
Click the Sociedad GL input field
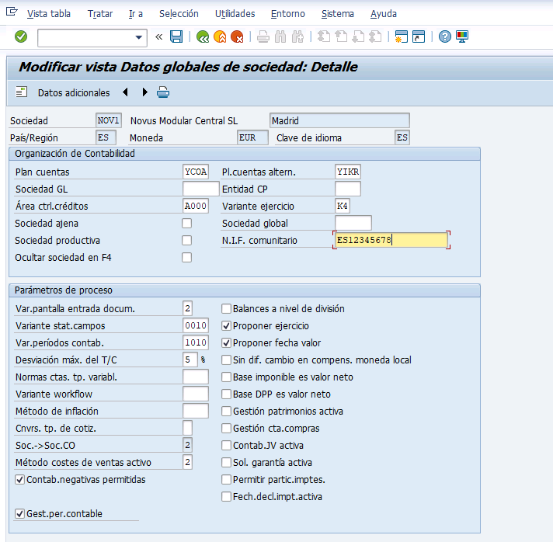pos(200,189)
